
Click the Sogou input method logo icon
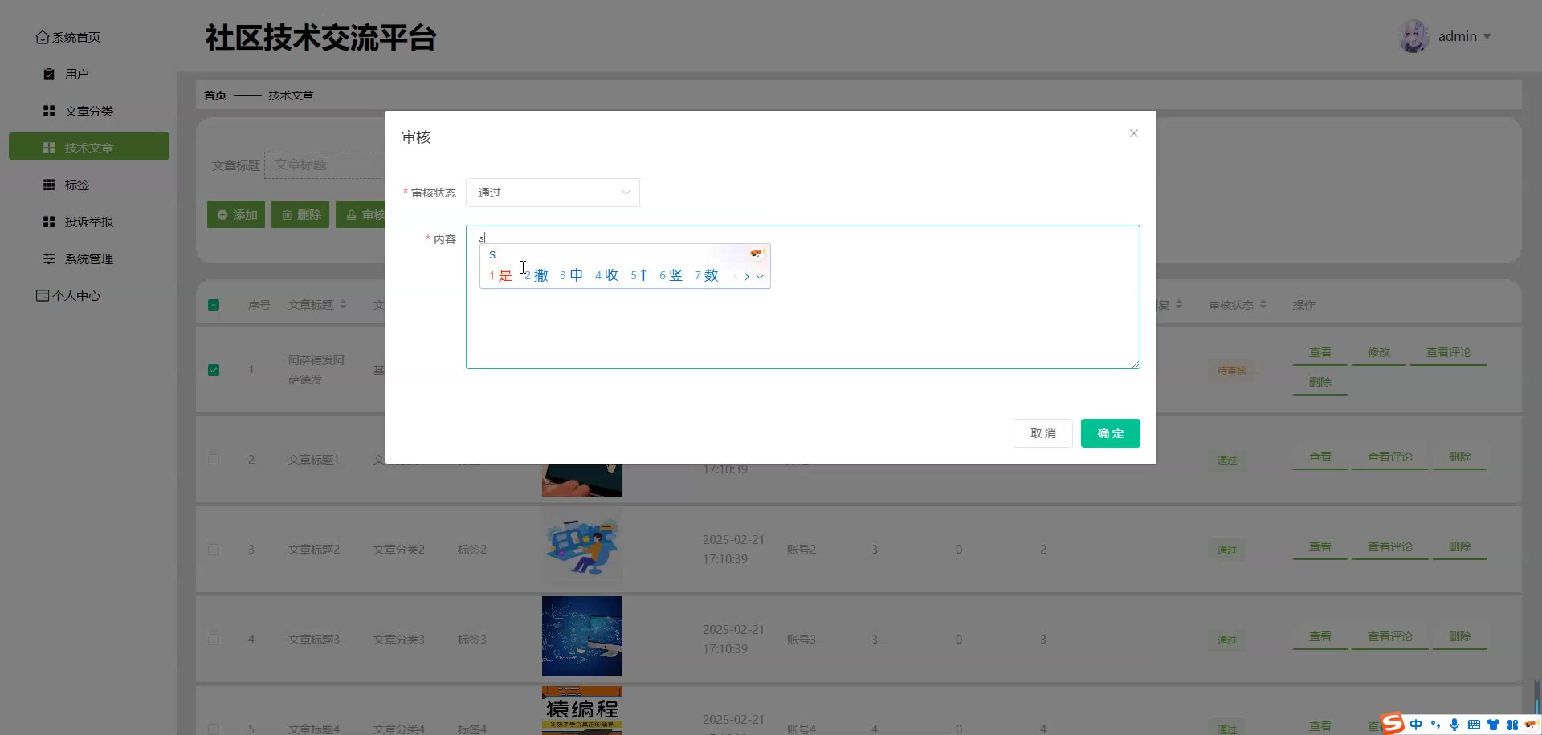pos(1393,724)
